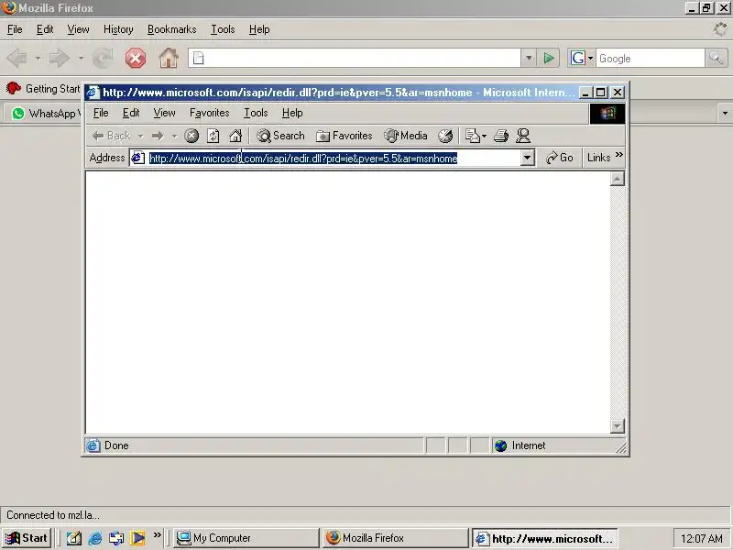This screenshot has width=733, height=550.
Task: Click IE vertical scrollbar up arrow
Action: pyautogui.click(x=617, y=179)
